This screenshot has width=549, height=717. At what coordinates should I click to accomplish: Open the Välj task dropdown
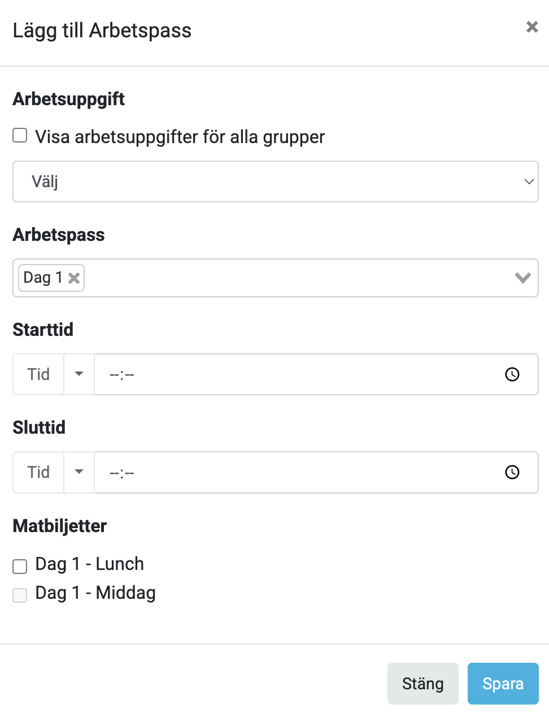coord(271,182)
